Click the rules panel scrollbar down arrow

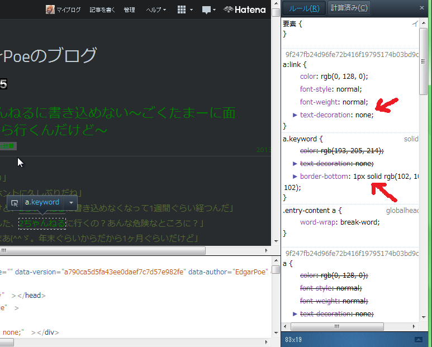(x=424, y=317)
